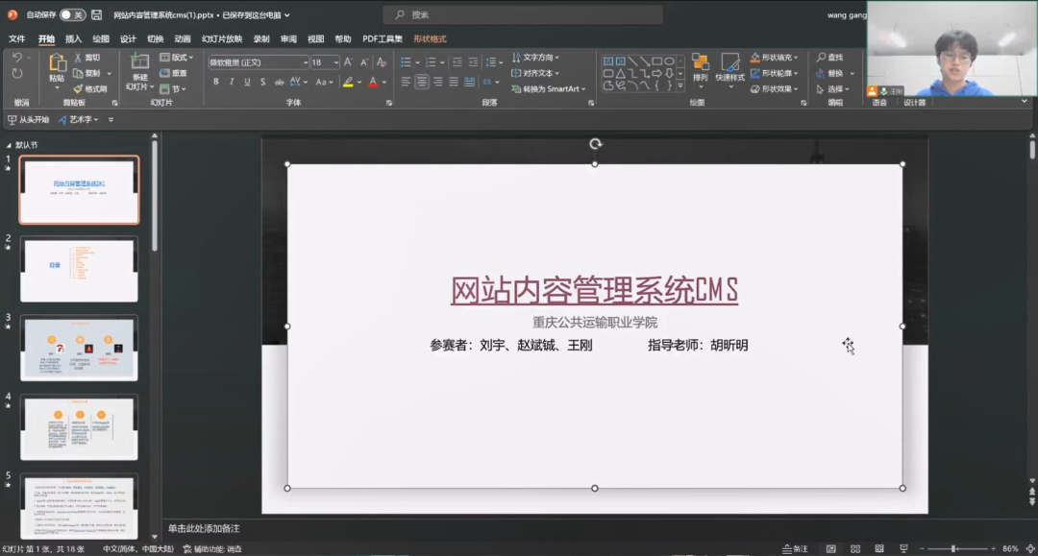Click the Replace (替换) icon

(x=819, y=73)
